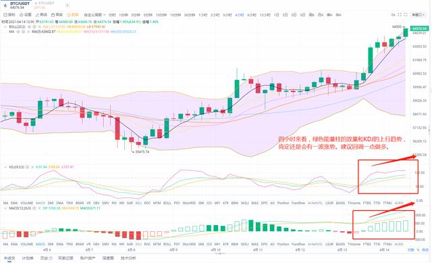This screenshot has height=263, width=432.
Task: Close the KDJ(9,3,3) indicator pane
Action: [x=32, y=167]
